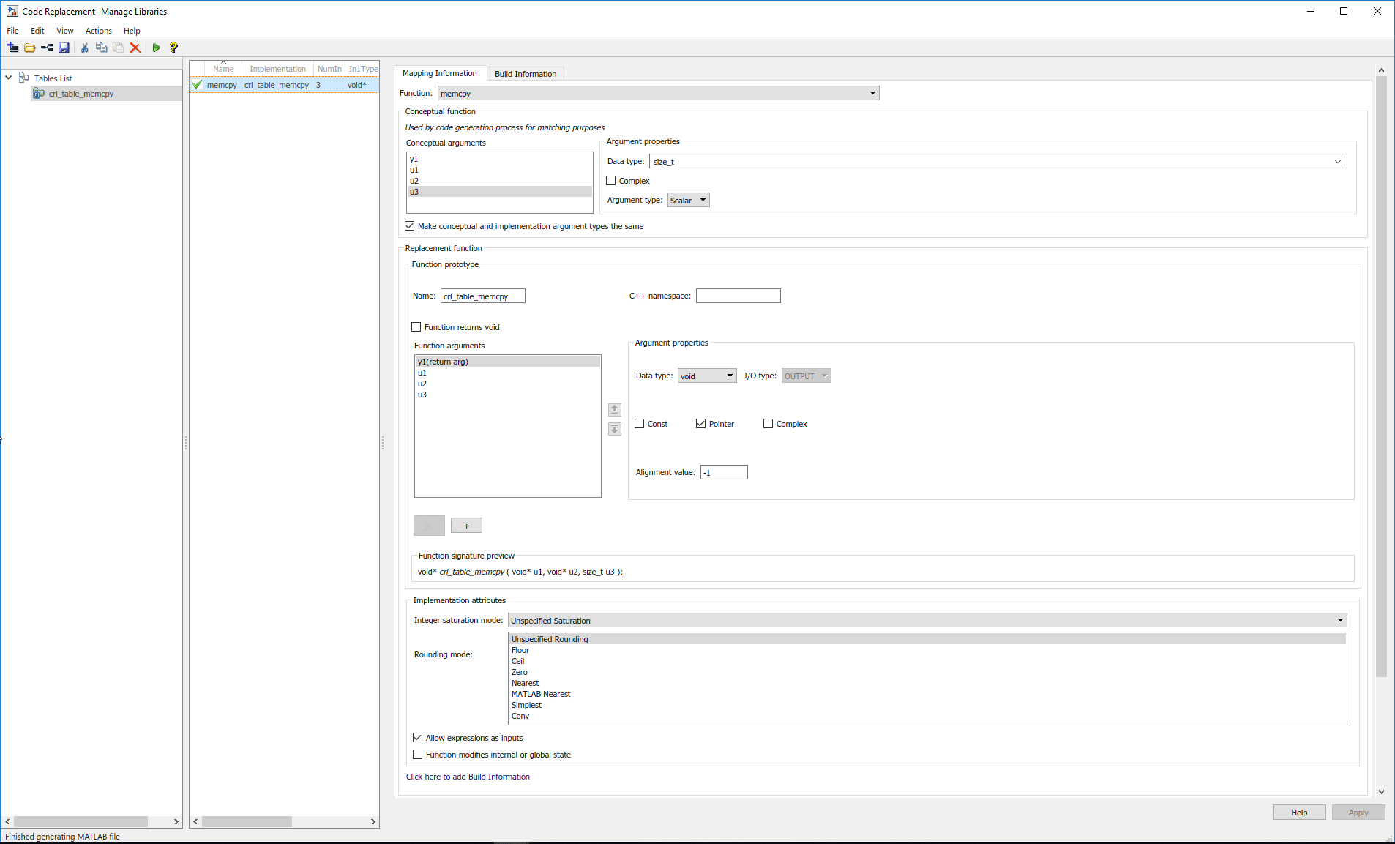This screenshot has height=844, width=1395.
Task: Copy the selected entry via toolbar icon
Action: 102,48
